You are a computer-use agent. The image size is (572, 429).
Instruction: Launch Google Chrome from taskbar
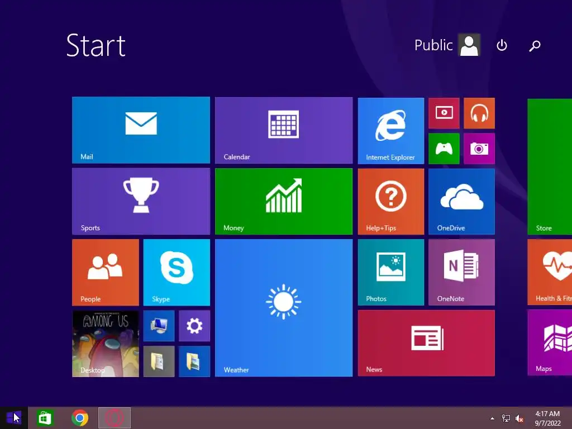(79, 418)
